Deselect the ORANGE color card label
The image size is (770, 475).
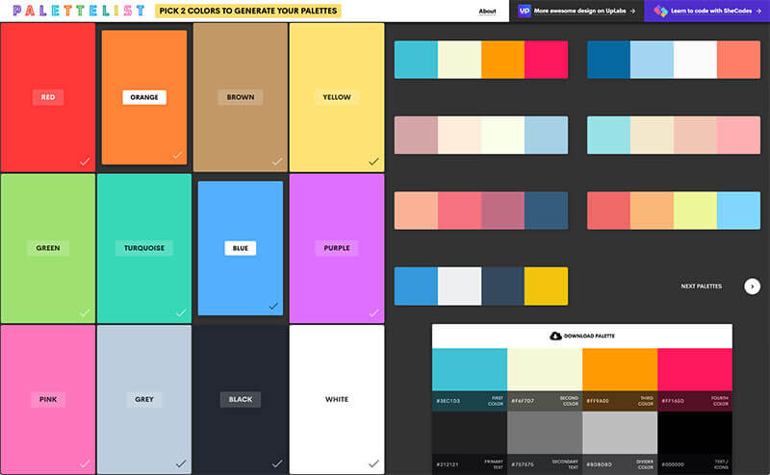pos(144,97)
